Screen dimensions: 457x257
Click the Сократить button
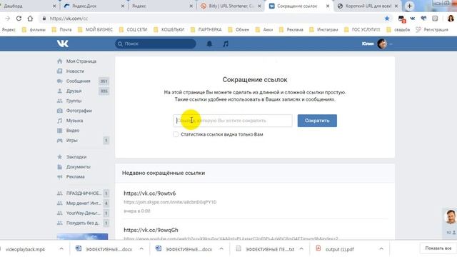317,121
